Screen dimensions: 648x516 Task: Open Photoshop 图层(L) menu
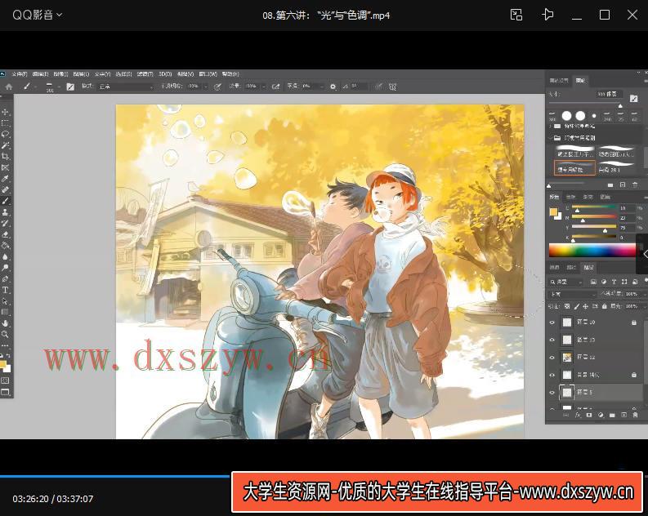[81, 74]
